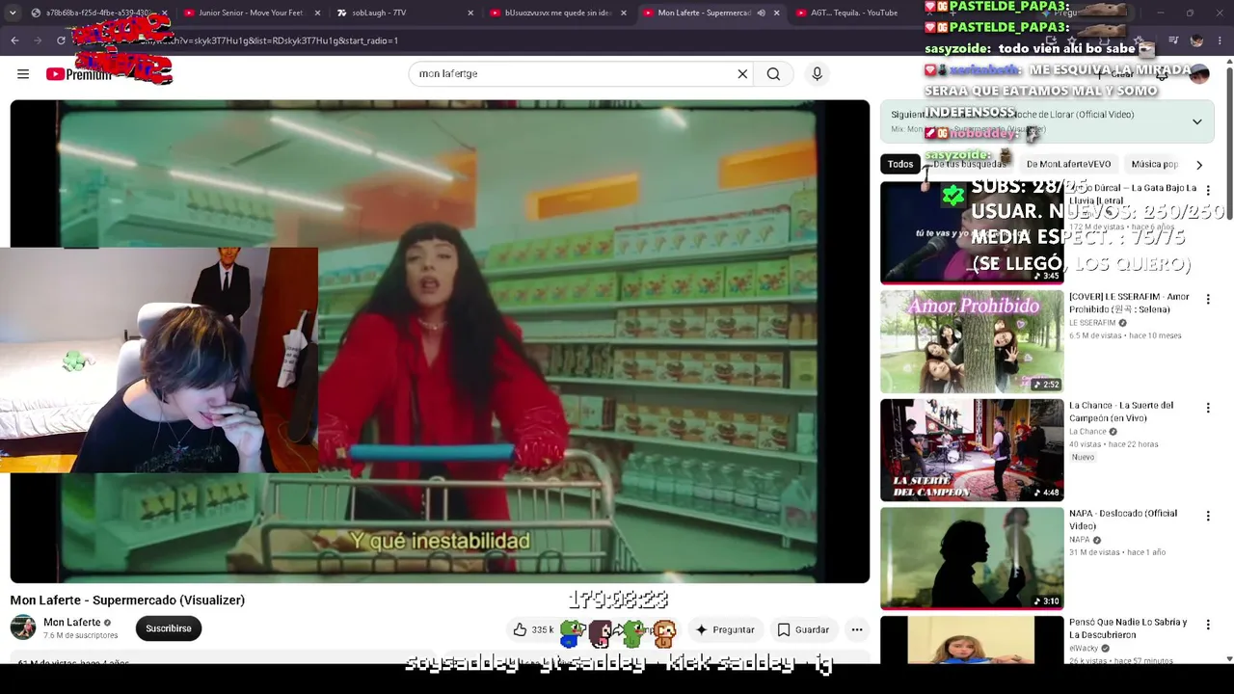This screenshot has width=1234, height=694.
Task: Close the sobLaugh 7TV browser tab
Action: coord(470,13)
